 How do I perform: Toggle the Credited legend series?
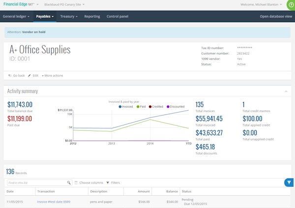[156, 107]
